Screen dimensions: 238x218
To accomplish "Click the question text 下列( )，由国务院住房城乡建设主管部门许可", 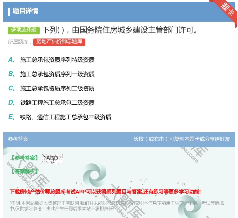I will click(120, 30).
